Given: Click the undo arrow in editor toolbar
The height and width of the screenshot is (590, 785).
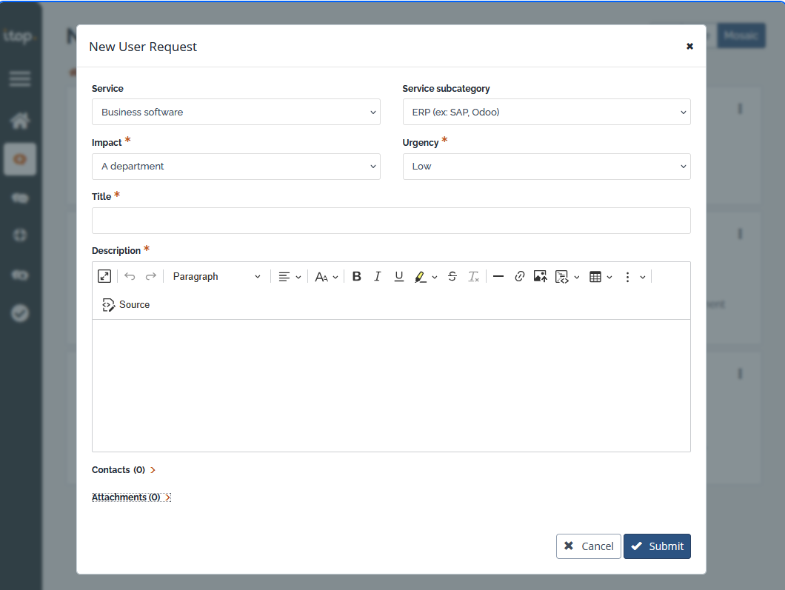Looking at the screenshot, I should coord(130,276).
